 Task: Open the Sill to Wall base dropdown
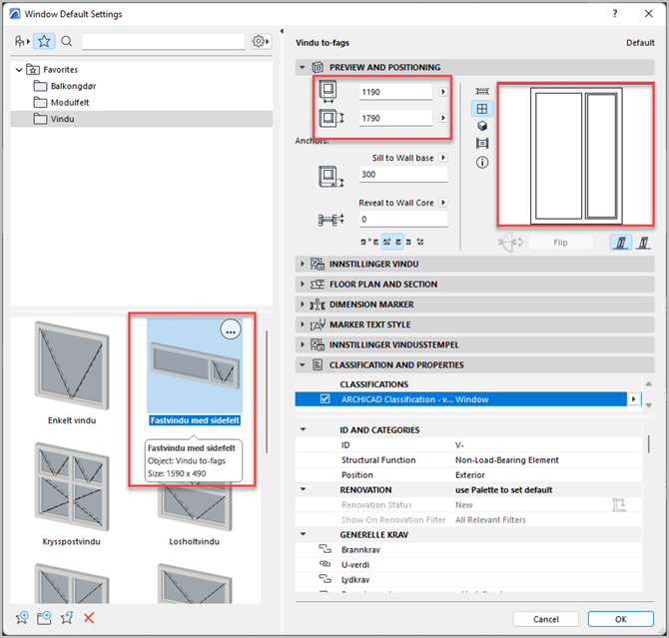[443, 158]
